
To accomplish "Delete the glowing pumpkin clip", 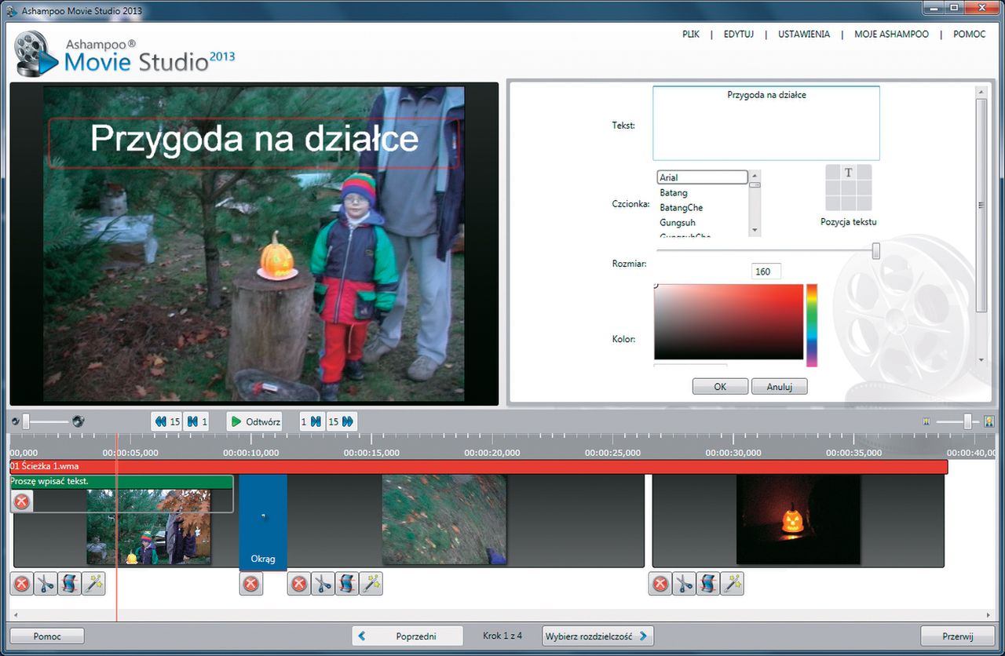I will point(660,584).
